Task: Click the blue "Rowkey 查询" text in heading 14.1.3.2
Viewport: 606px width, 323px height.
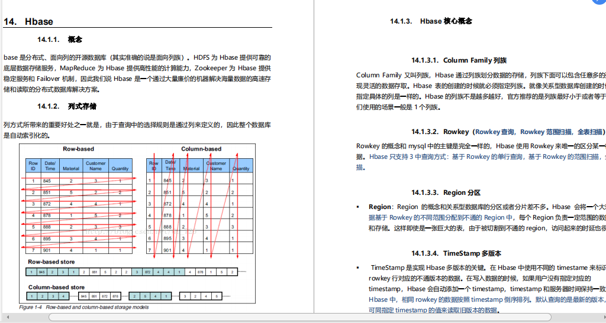Action: [494, 132]
